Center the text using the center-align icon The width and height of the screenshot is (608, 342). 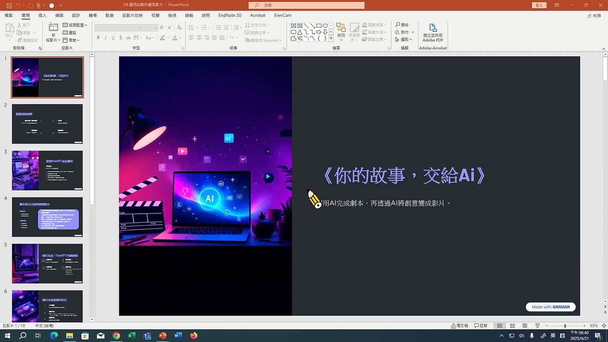(x=199, y=38)
